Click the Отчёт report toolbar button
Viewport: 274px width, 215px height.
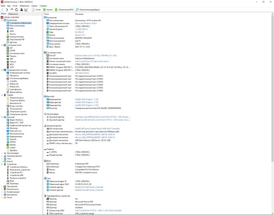[x=36, y=10]
